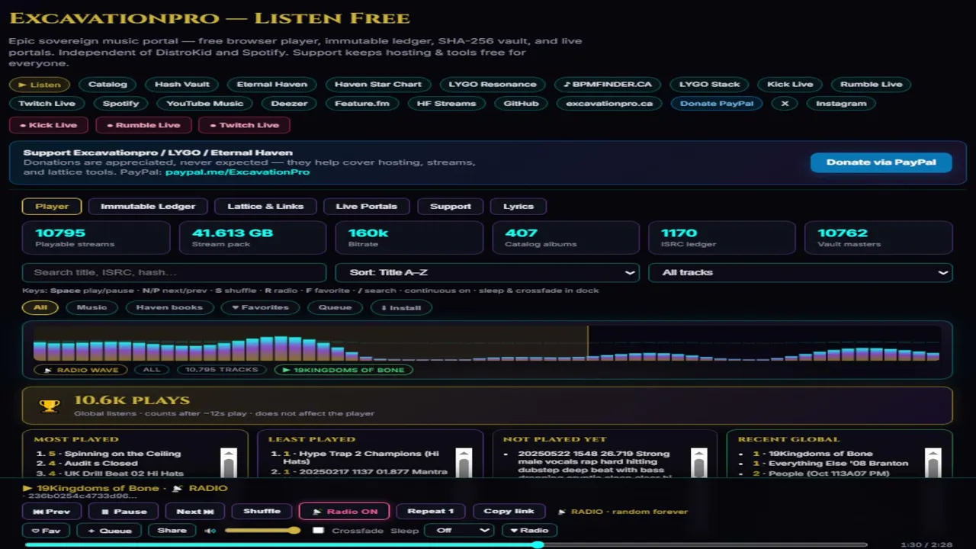Go to previous track with Prev
The height and width of the screenshot is (549, 976).
[x=52, y=512]
